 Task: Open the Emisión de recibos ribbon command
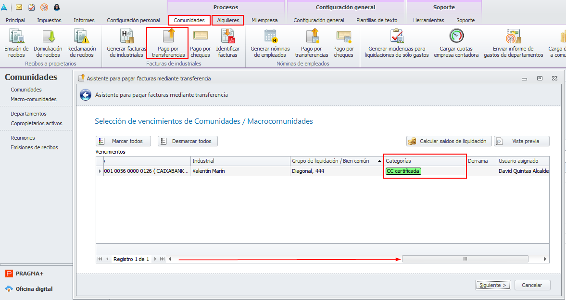16,43
